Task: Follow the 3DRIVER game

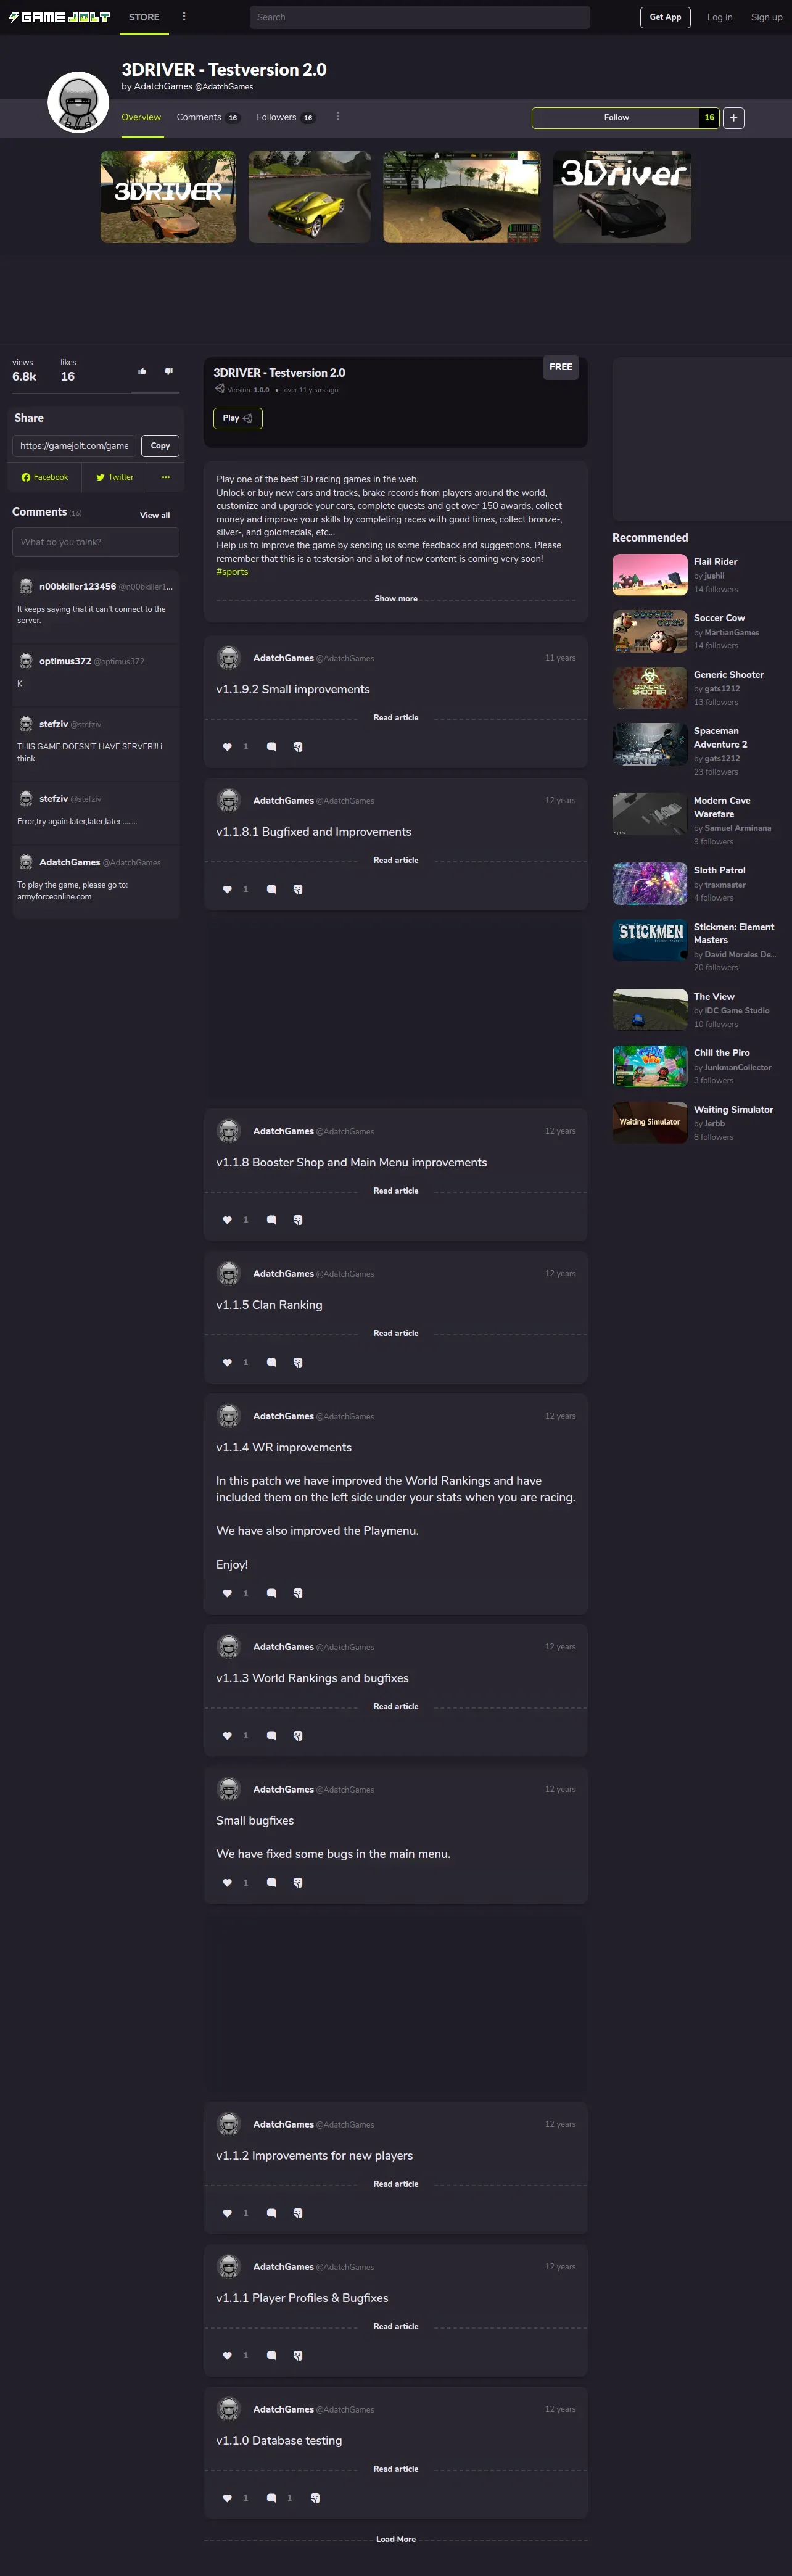Action: (616, 118)
